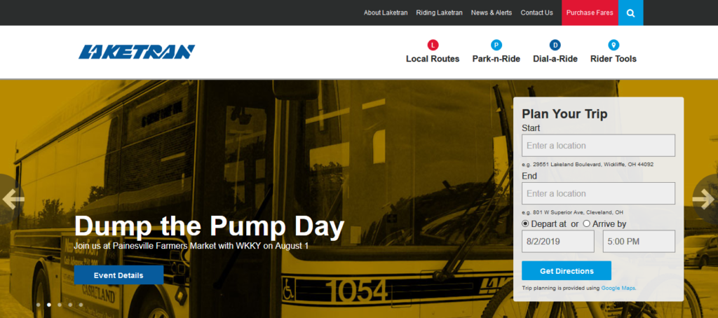Click the Start location input field
718x318 pixels.
(x=599, y=146)
